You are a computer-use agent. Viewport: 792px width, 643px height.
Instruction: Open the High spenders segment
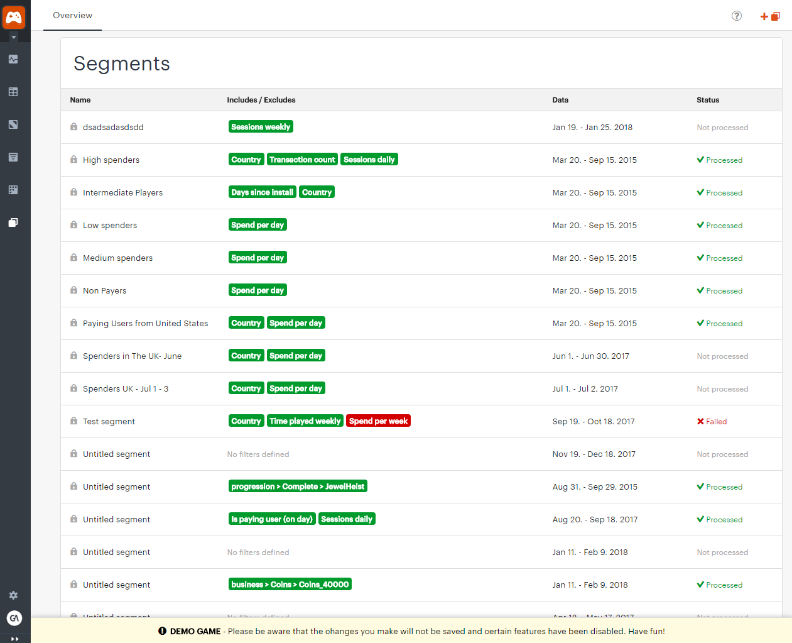[111, 160]
